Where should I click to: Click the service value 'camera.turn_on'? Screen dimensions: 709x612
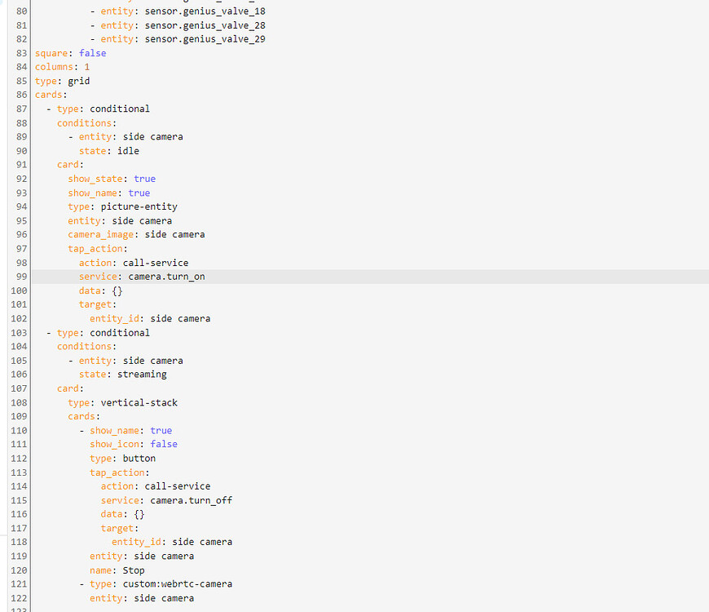(166, 277)
